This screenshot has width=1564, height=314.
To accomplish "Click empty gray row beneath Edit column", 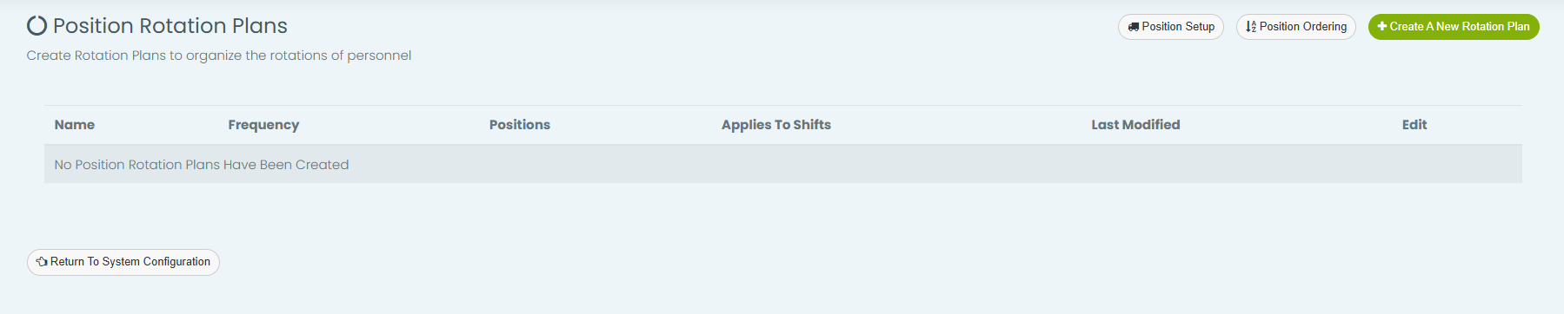I will tap(1414, 164).
